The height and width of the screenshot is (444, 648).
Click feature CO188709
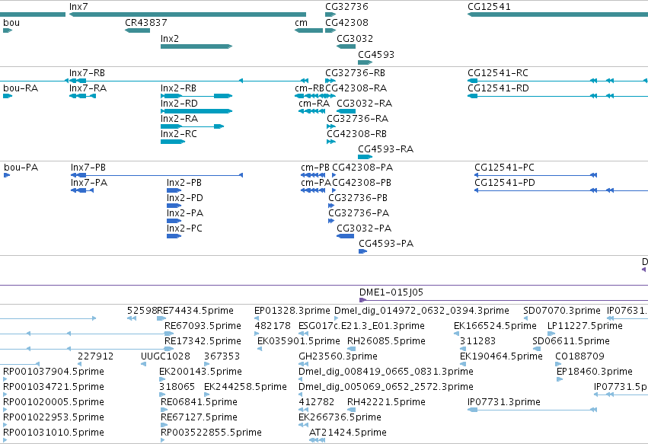click(558, 364)
